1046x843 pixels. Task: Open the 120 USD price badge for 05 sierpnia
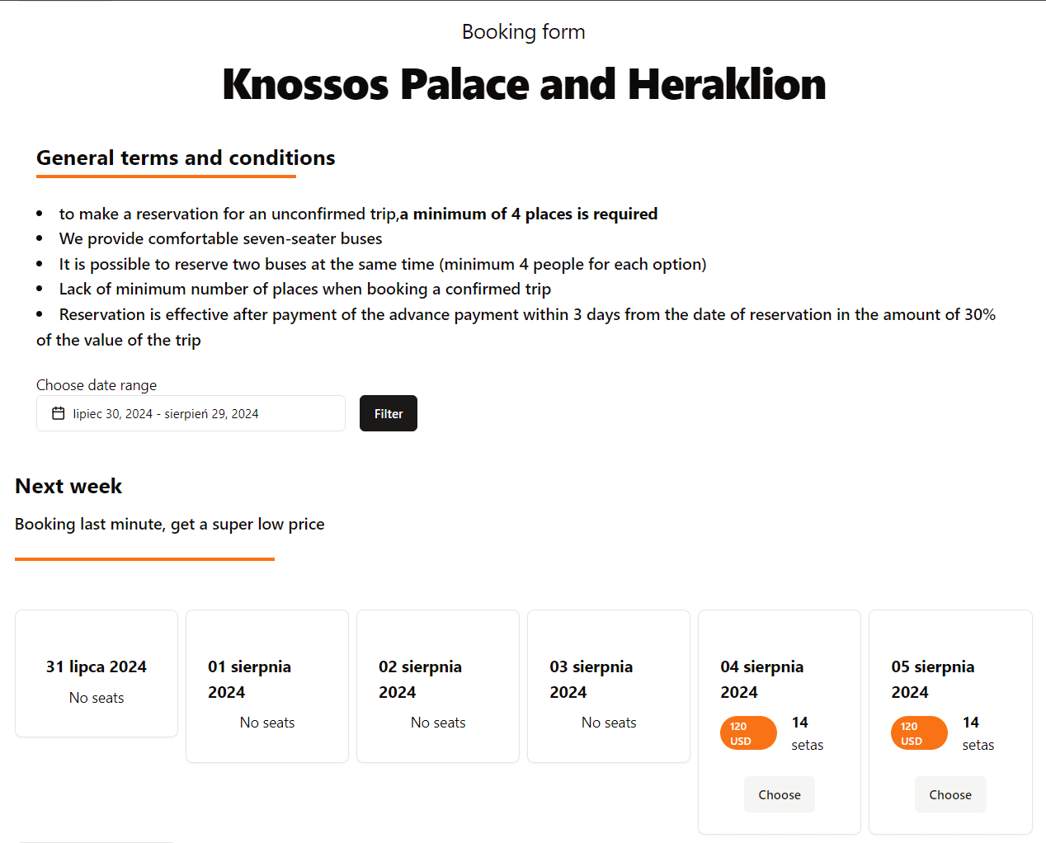pyautogui.click(x=919, y=732)
